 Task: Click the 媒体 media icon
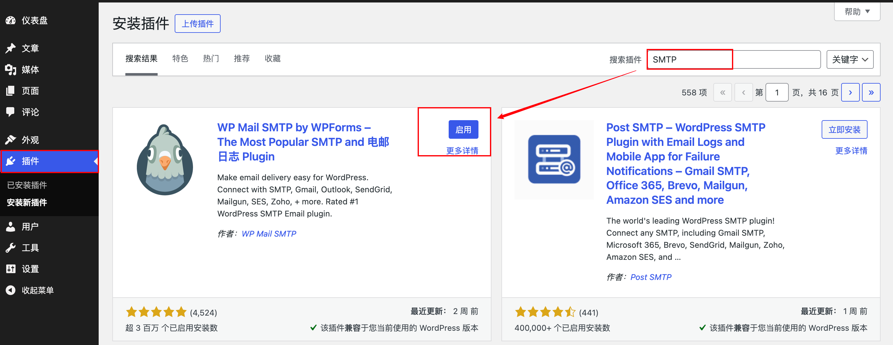[x=11, y=70]
